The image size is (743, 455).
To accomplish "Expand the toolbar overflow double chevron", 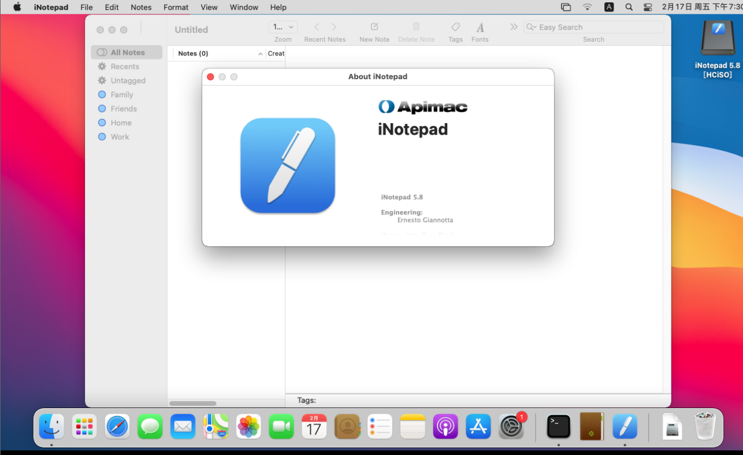I will click(x=514, y=27).
